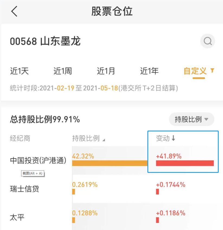
Task: Click the 00568 山东墨龙 stock title
Action: (45, 41)
